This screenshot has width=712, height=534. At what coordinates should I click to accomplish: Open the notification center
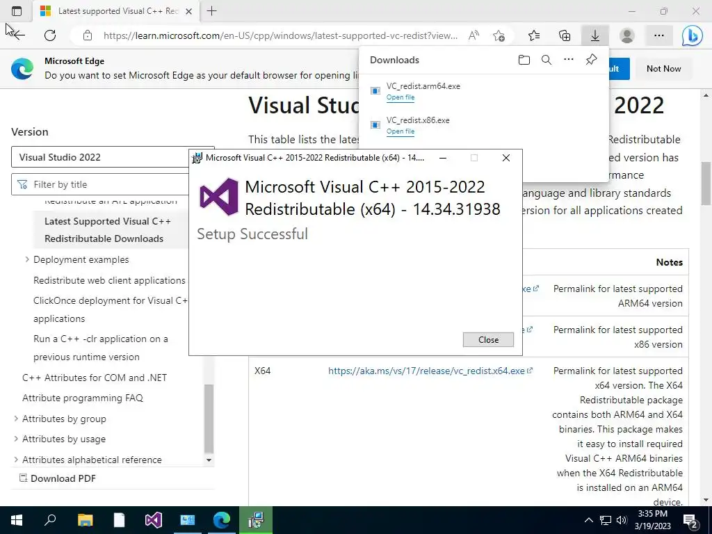pos(690,520)
